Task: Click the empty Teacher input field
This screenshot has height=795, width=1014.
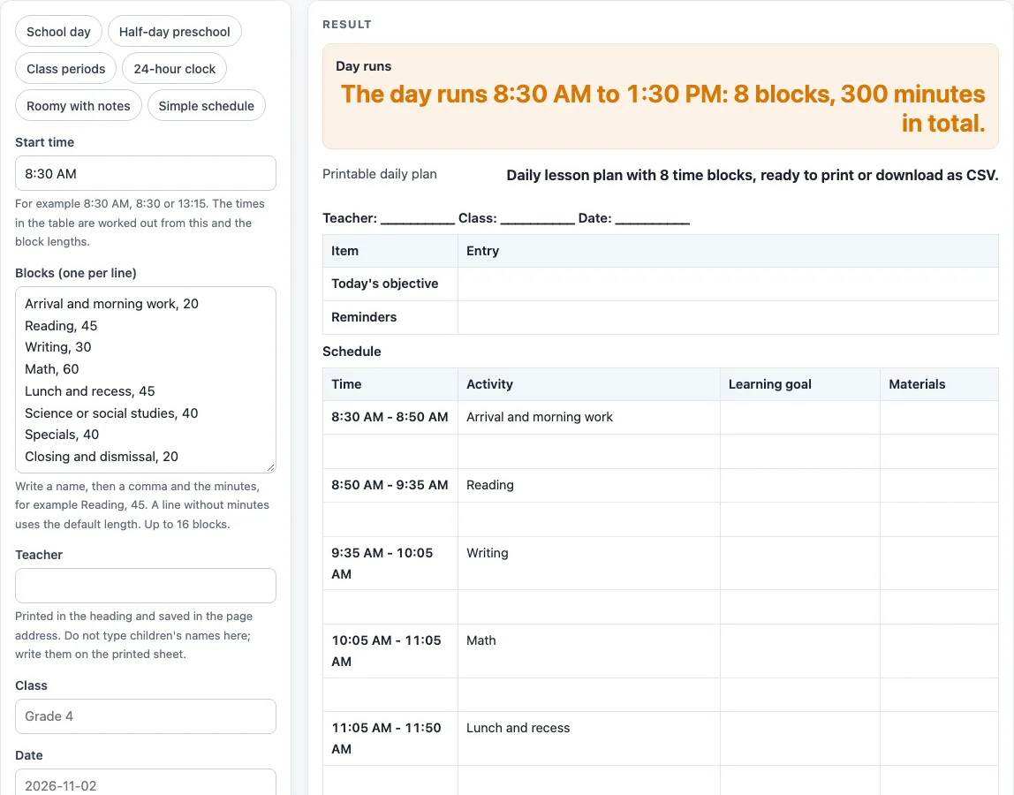Action: pyautogui.click(x=146, y=586)
